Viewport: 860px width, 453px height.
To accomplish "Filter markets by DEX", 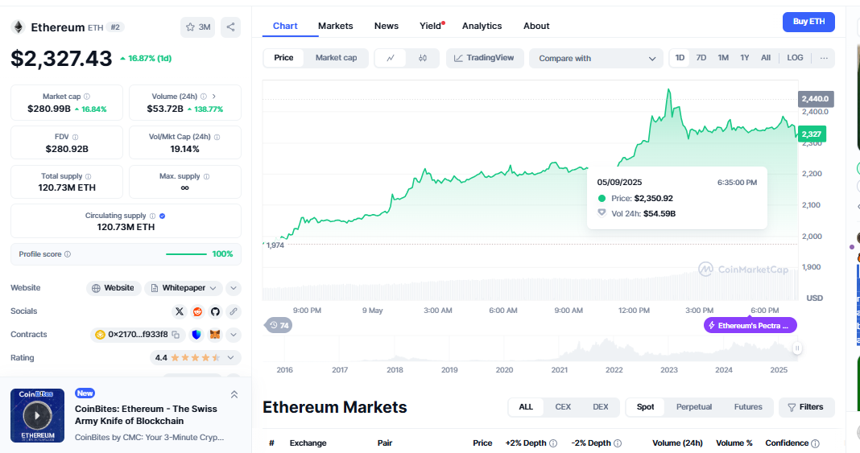I will pos(601,407).
